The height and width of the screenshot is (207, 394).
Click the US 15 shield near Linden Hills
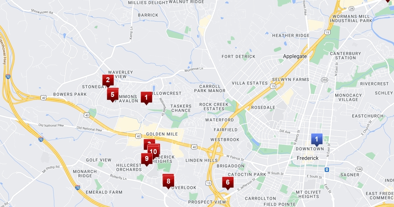[209, 183]
